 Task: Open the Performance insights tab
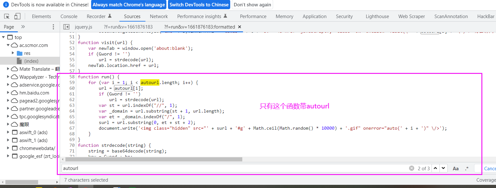[202, 16]
